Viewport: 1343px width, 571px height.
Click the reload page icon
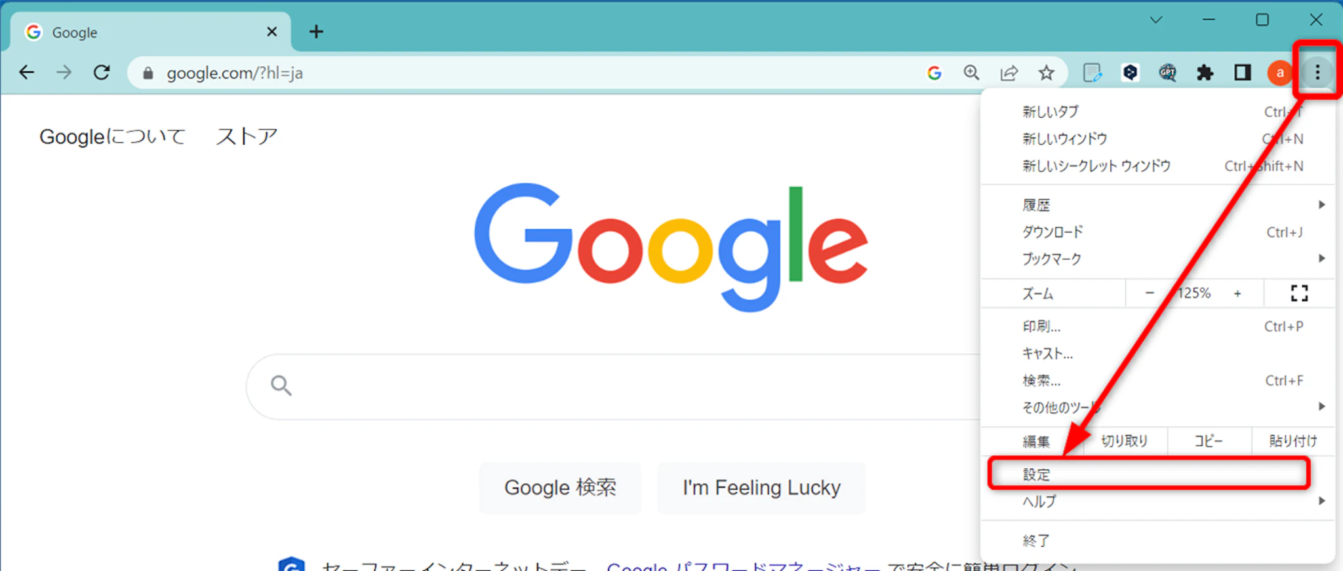[x=102, y=72]
